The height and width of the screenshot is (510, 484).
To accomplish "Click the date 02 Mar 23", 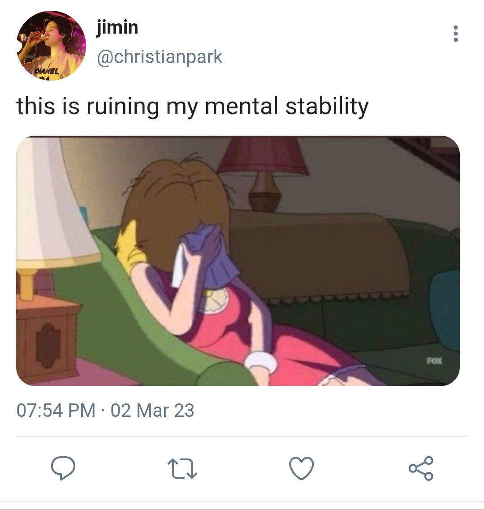I will pos(152,410).
